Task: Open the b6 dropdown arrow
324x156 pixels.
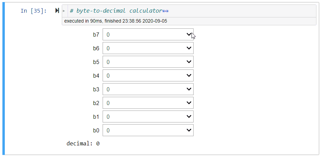Action: (x=188, y=48)
